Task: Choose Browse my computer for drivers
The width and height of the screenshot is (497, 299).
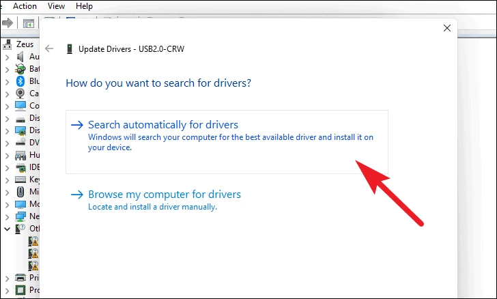Action: click(156, 200)
